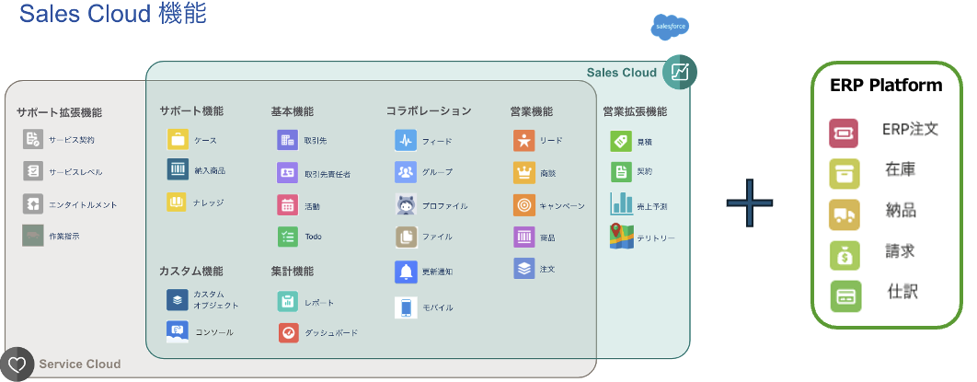Select the 作業指示 icon
Viewport: 977px width, 382px height.
(33, 236)
